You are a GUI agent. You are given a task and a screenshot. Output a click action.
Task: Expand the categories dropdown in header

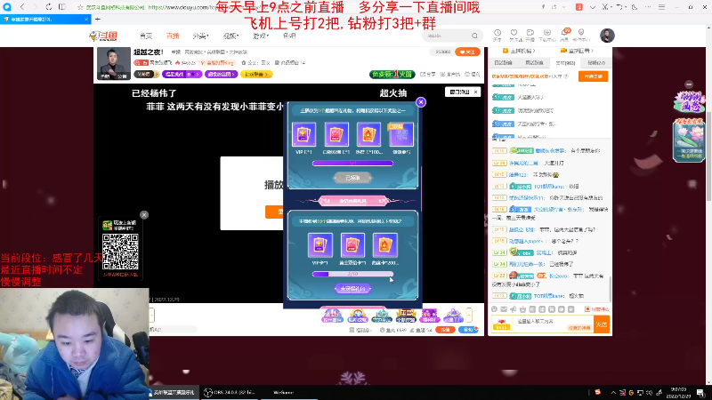click(200, 36)
